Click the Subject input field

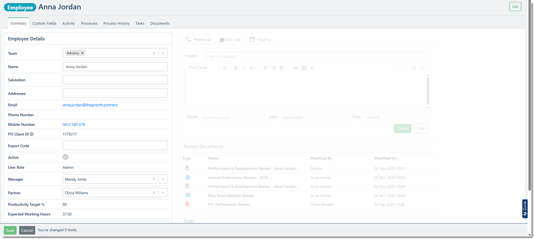pos(316,56)
